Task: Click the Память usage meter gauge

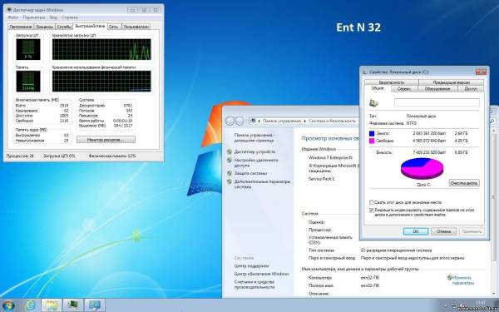Action: (x=28, y=82)
